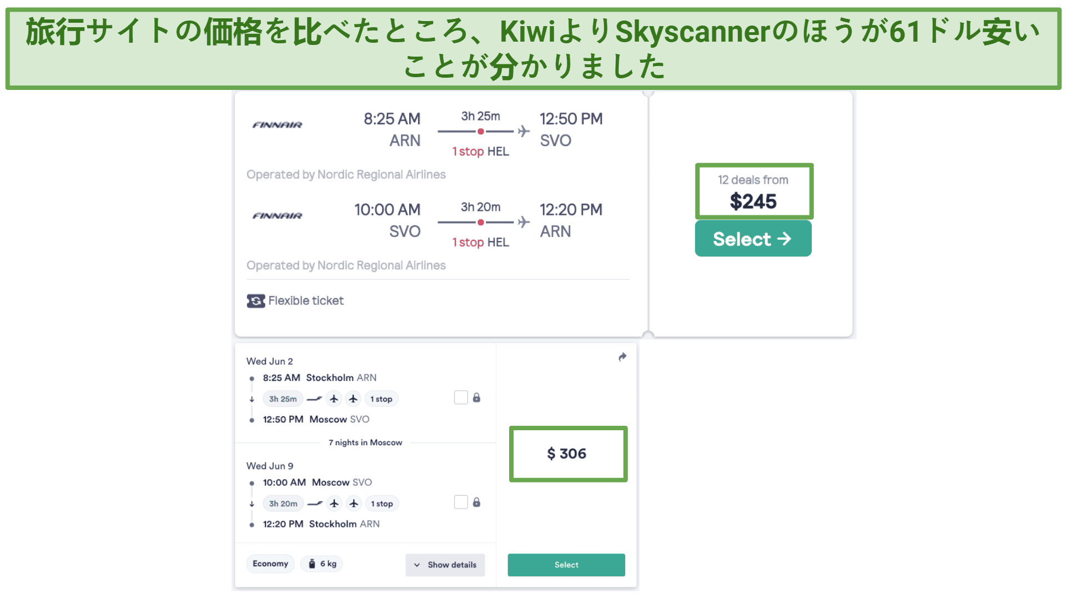This screenshot has height=594, width=1066.
Task: Click the Flexible ticket label
Action: [306, 301]
